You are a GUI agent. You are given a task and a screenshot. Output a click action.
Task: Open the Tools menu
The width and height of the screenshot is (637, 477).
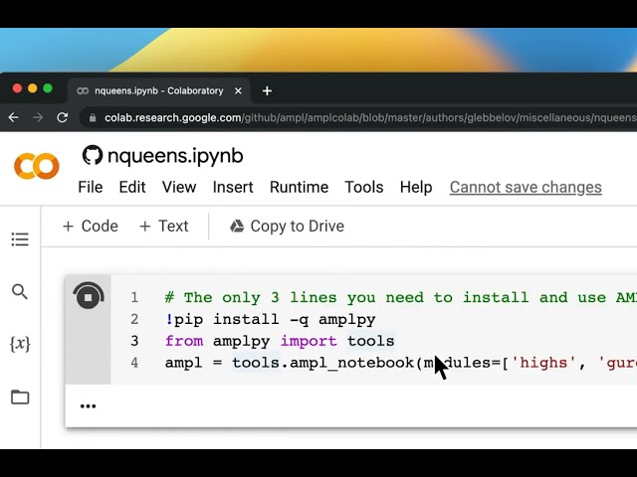[x=364, y=187]
